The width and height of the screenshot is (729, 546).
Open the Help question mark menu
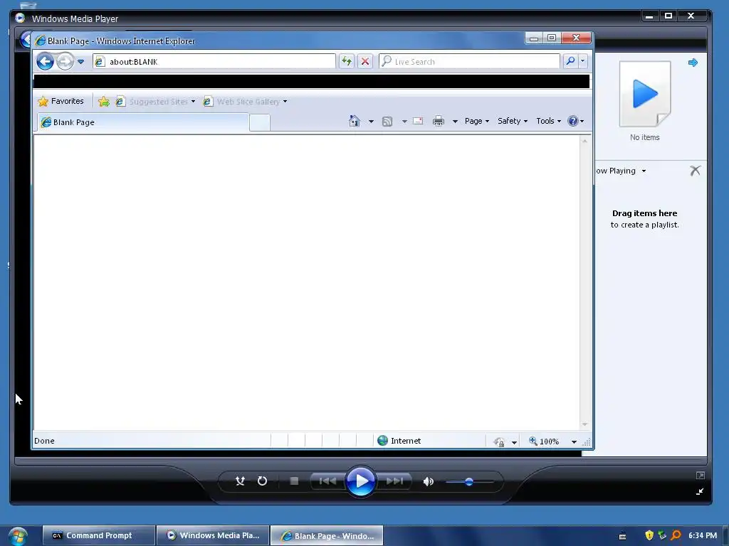click(x=575, y=121)
